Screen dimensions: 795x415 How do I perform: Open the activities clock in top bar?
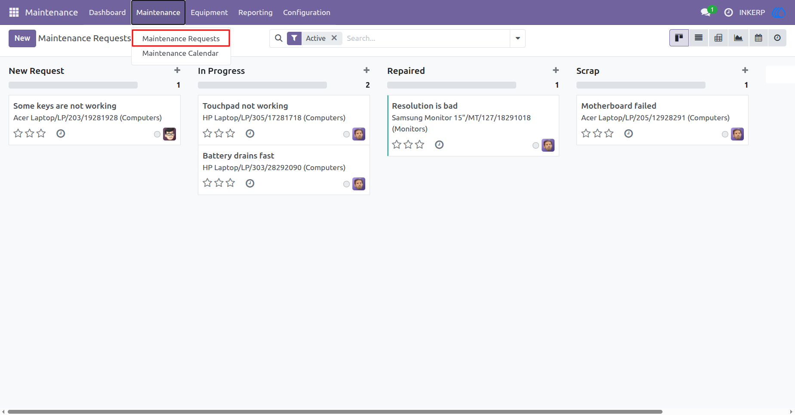point(728,12)
